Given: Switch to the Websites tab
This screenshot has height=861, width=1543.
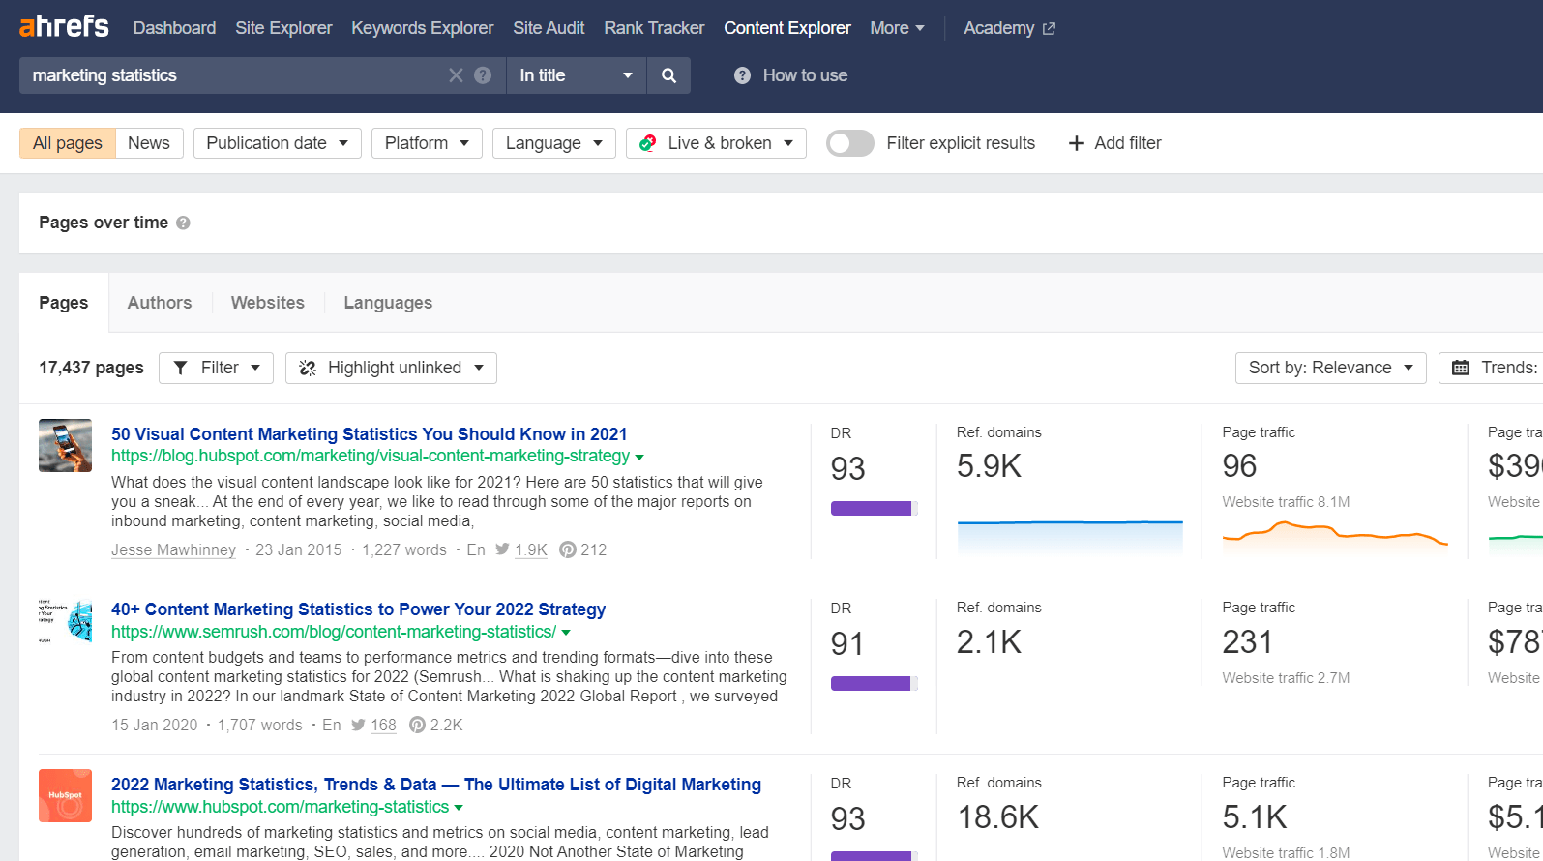Looking at the screenshot, I should pyautogui.click(x=268, y=303).
